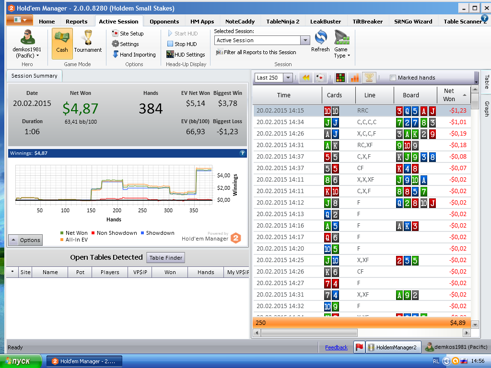Click the Players column header in Open Tables

coord(110,272)
